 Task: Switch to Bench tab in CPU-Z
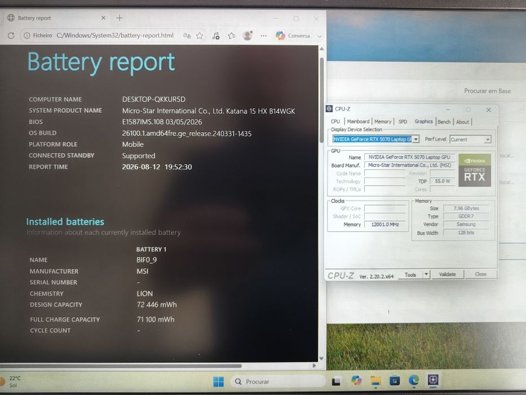click(444, 121)
